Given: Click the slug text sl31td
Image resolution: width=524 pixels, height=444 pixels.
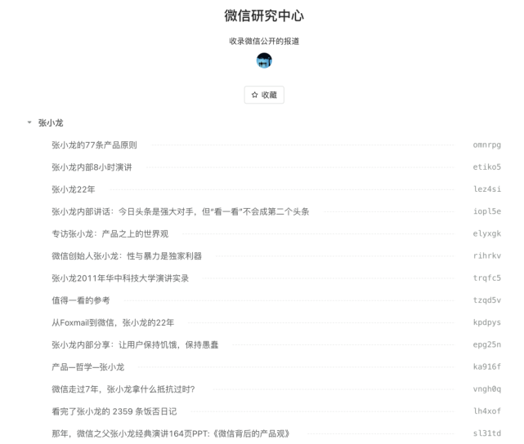Looking at the screenshot, I should 487,433.
